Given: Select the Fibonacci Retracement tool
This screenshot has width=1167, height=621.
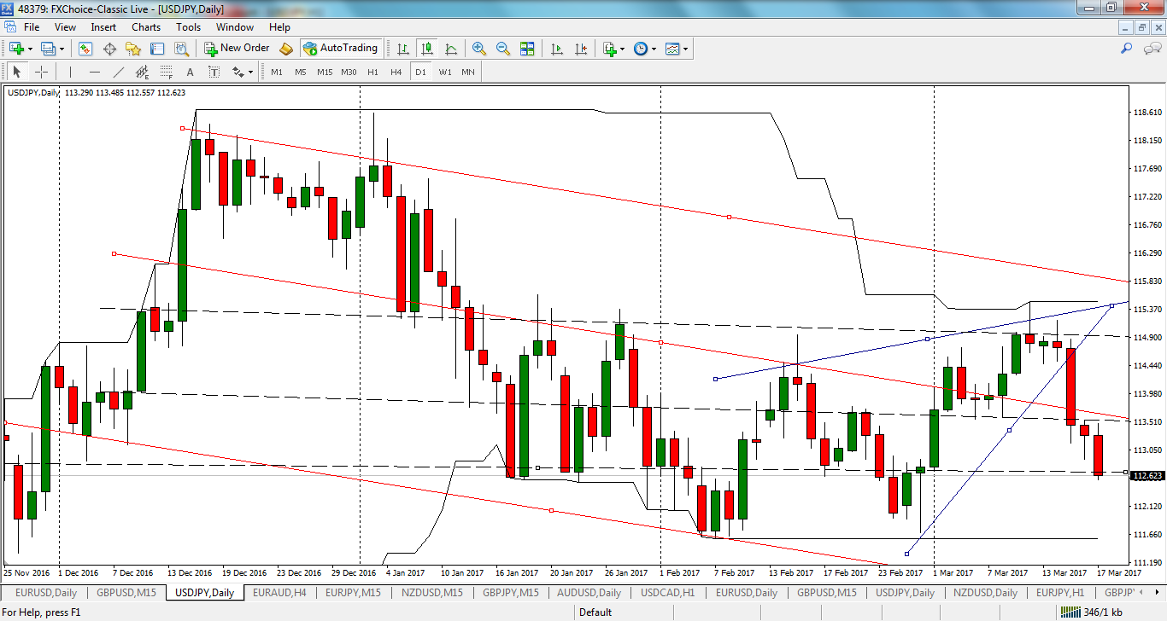Looking at the screenshot, I should [167, 72].
